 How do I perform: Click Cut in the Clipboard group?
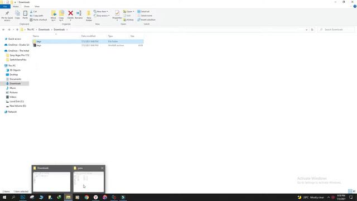[33, 11]
